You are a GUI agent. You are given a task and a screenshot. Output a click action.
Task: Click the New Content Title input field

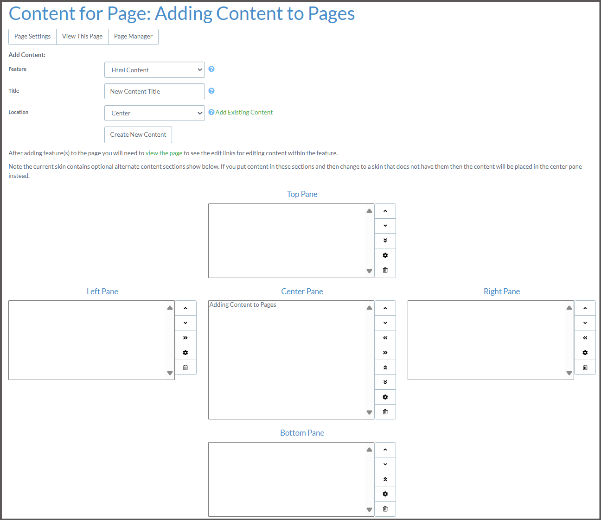[x=154, y=91]
